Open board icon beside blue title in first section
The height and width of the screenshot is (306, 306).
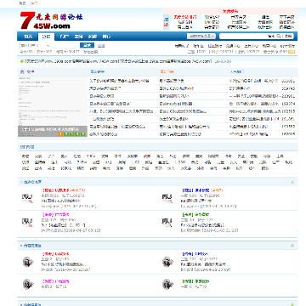[x=167, y=198]
